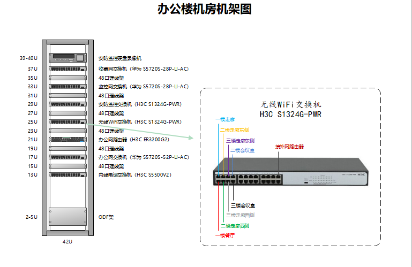Click the 48口理线架 label beside 15U

point(111,166)
